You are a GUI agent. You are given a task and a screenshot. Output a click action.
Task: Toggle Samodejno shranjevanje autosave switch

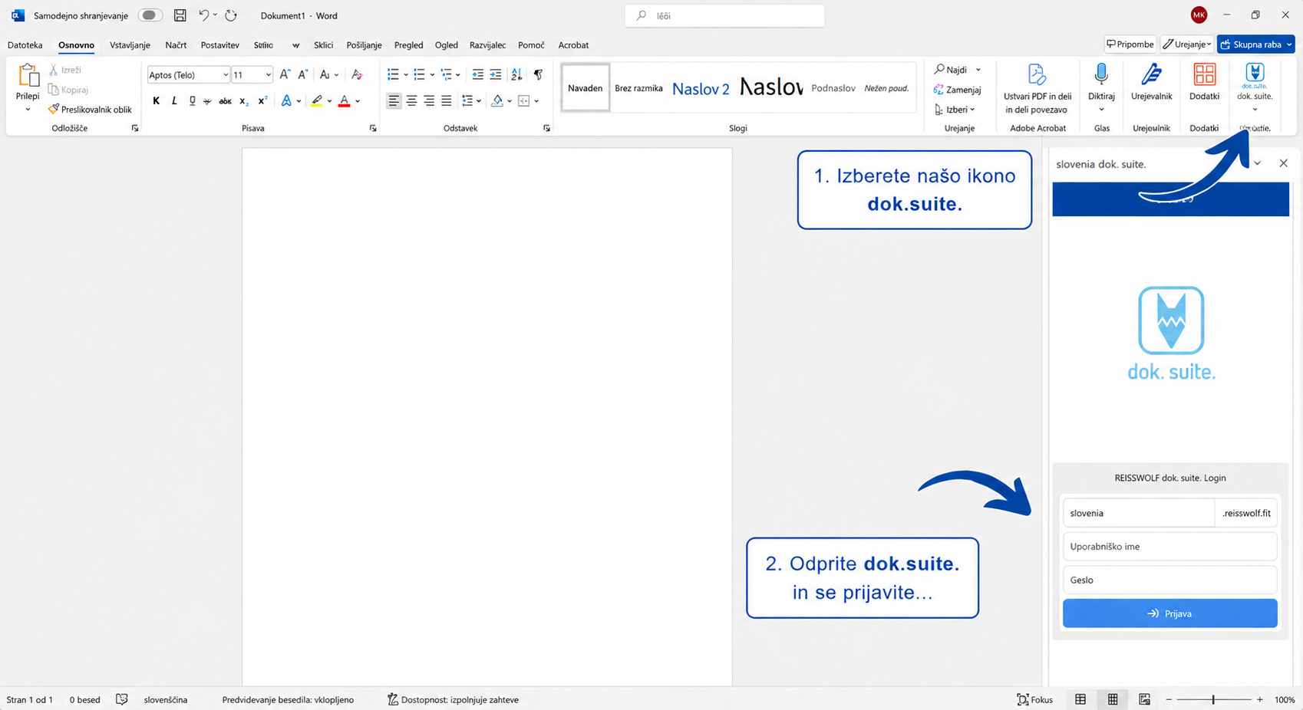[x=150, y=15]
